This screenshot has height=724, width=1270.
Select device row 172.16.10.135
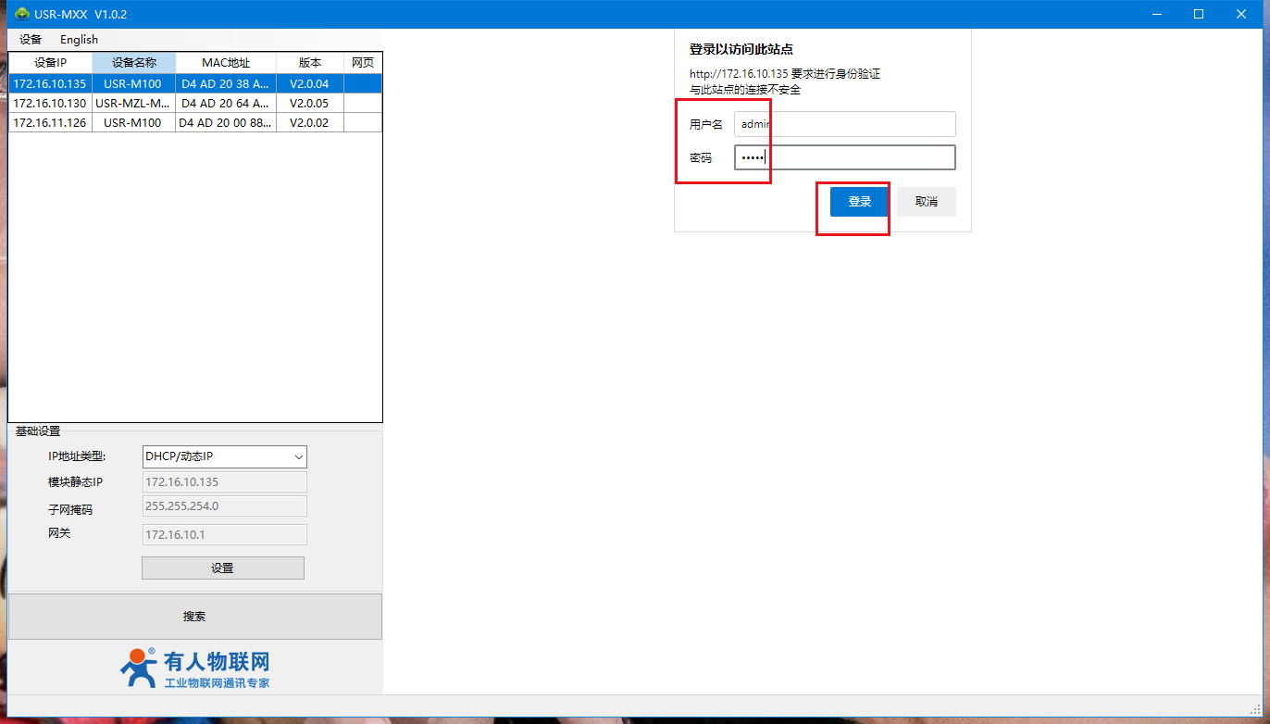50,84
